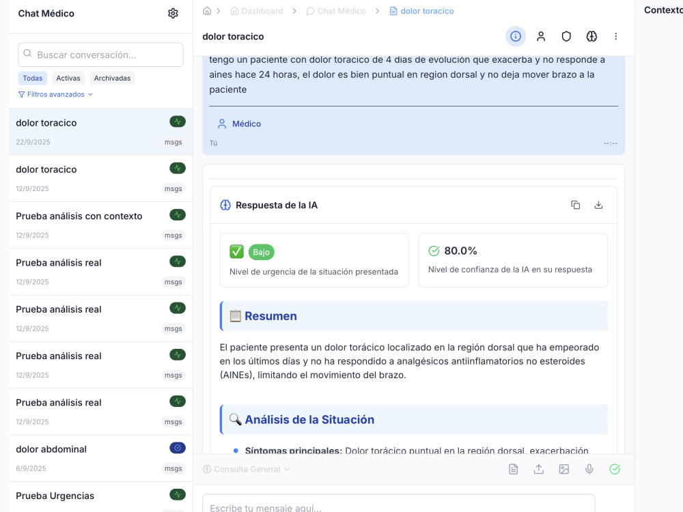This screenshot has width=683, height=512.
Task: Select the Todas filter tab
Action: (33, 78)
